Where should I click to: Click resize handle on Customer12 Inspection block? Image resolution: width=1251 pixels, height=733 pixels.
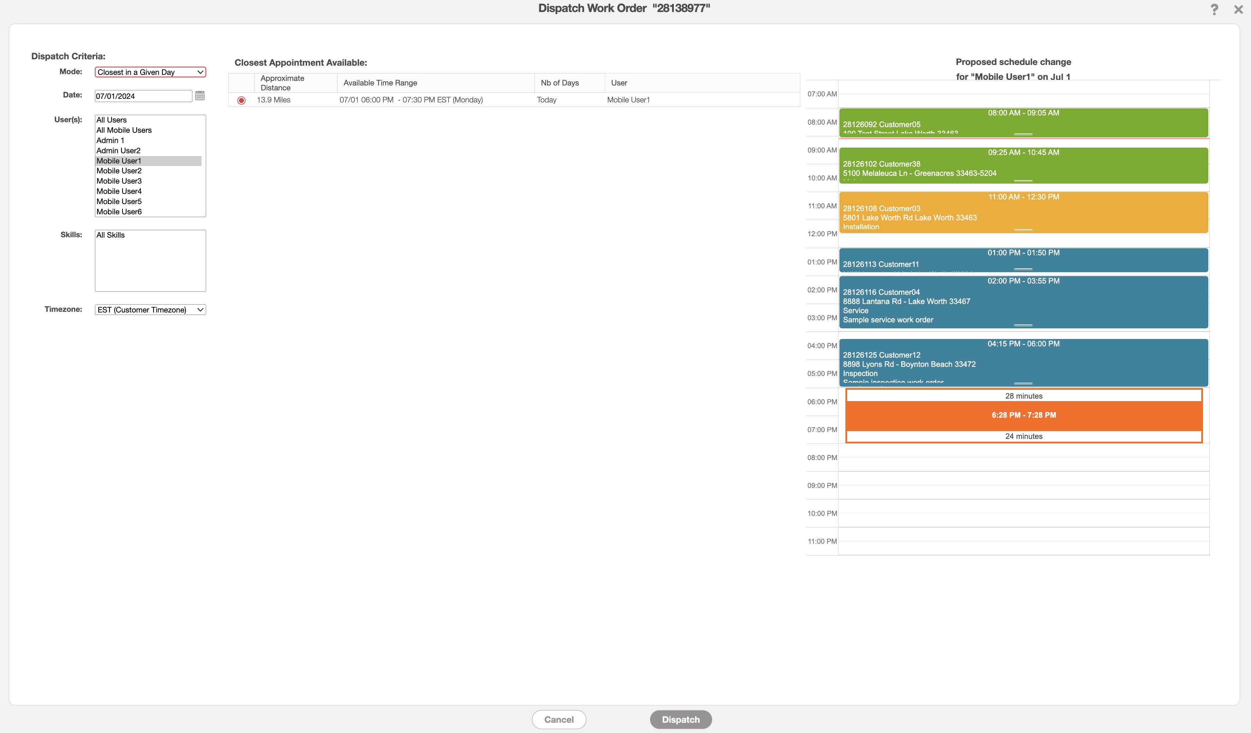pyautogui.click(x=1023, y=383)
